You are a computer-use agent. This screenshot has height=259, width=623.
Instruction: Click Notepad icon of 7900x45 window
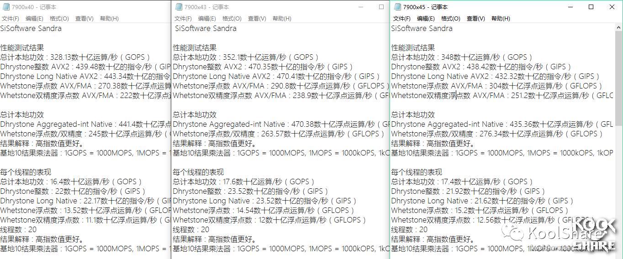[397, 7]
